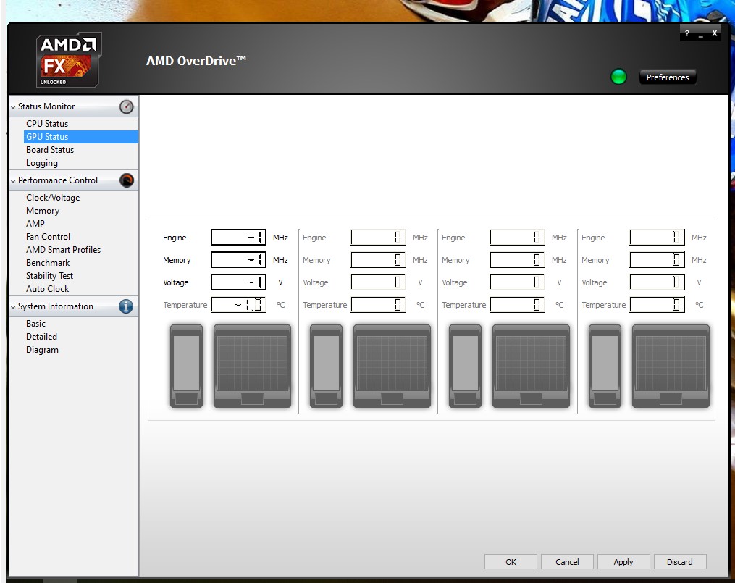Click first GPU Temperature label

[185, 305]
